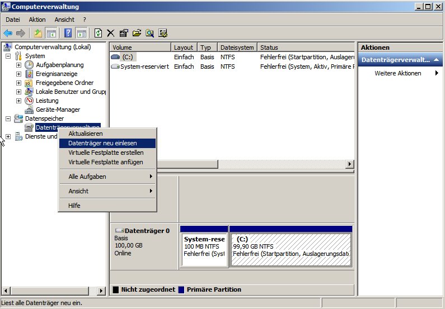Click the blue help question mark icon
Screen dimensions: 445x309
(x=68, y=33)
